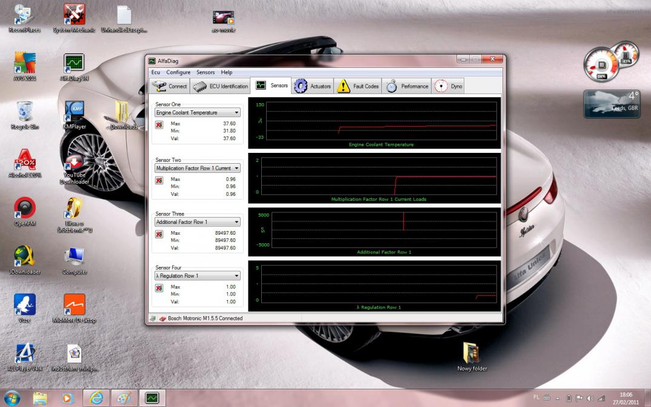Open the Performance tab
Screen dimensions: 651x407
[407, 86]
